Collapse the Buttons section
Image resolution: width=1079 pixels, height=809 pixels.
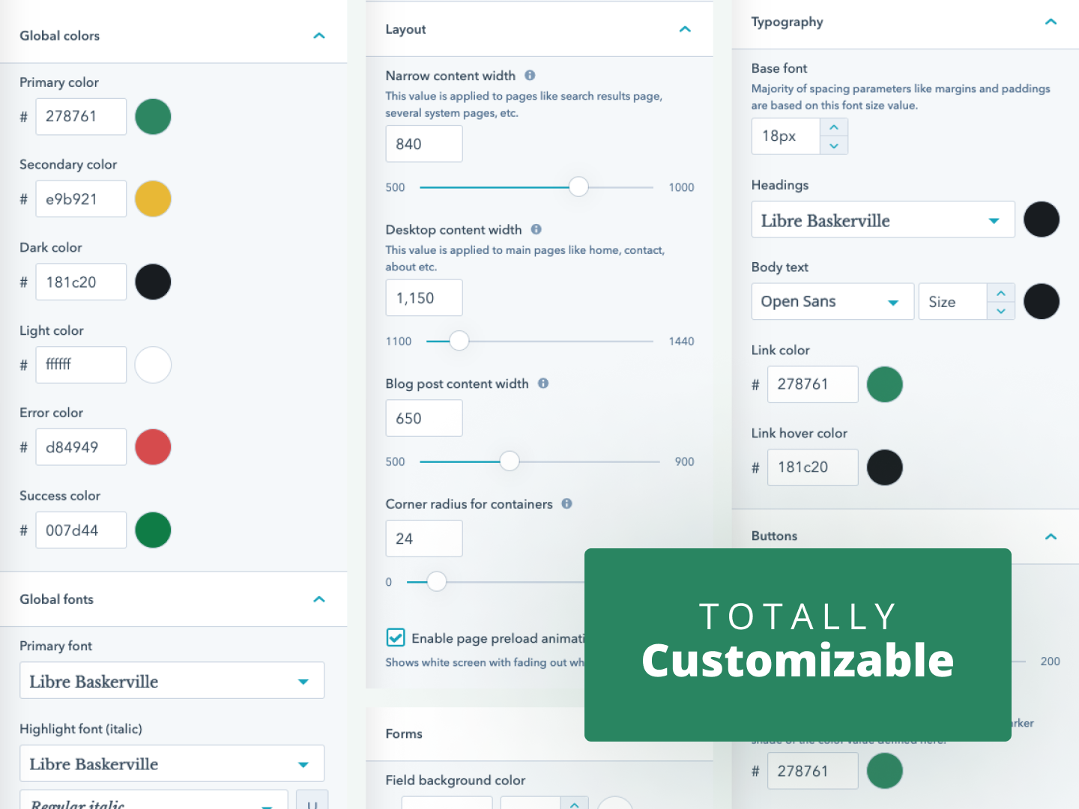(1051, 536)
